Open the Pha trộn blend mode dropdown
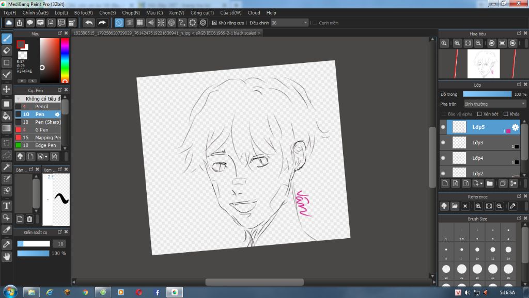Viewport: 529px width, 298px height. (495, 104)
